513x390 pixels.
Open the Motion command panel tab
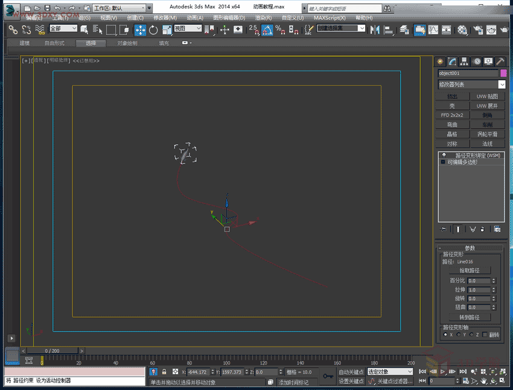[476, 61]
